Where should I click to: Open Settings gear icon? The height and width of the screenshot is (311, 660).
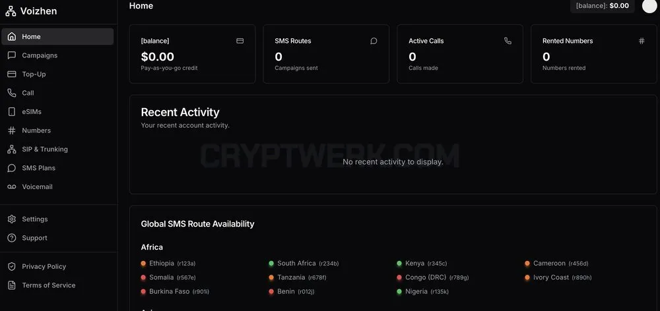12,219
